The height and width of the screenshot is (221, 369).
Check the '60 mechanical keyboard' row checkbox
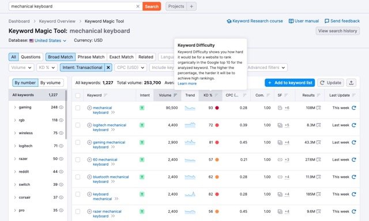(x=78, y=159)
